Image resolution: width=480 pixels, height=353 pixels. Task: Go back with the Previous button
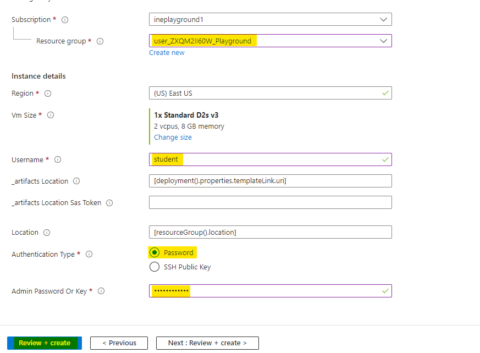pos(119,343)
